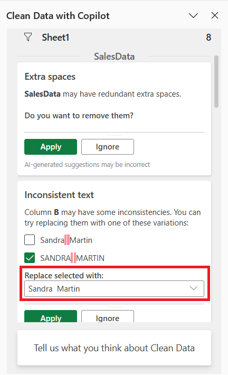Viewport: 228px width, 375px height.
Task: Collapse the Clean Data pane using chevron
Action: [x=193, y=16]
